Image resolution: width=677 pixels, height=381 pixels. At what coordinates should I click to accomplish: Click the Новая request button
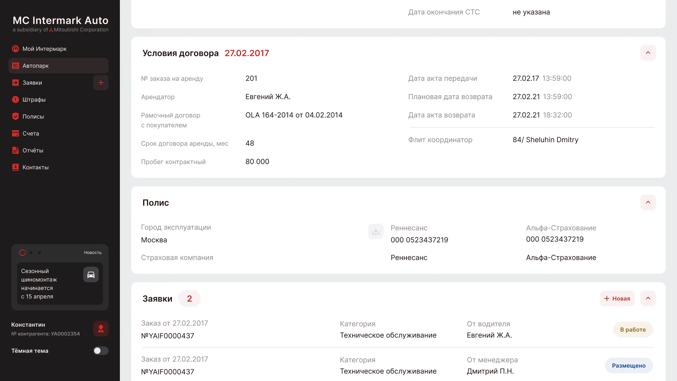point(617,298)
